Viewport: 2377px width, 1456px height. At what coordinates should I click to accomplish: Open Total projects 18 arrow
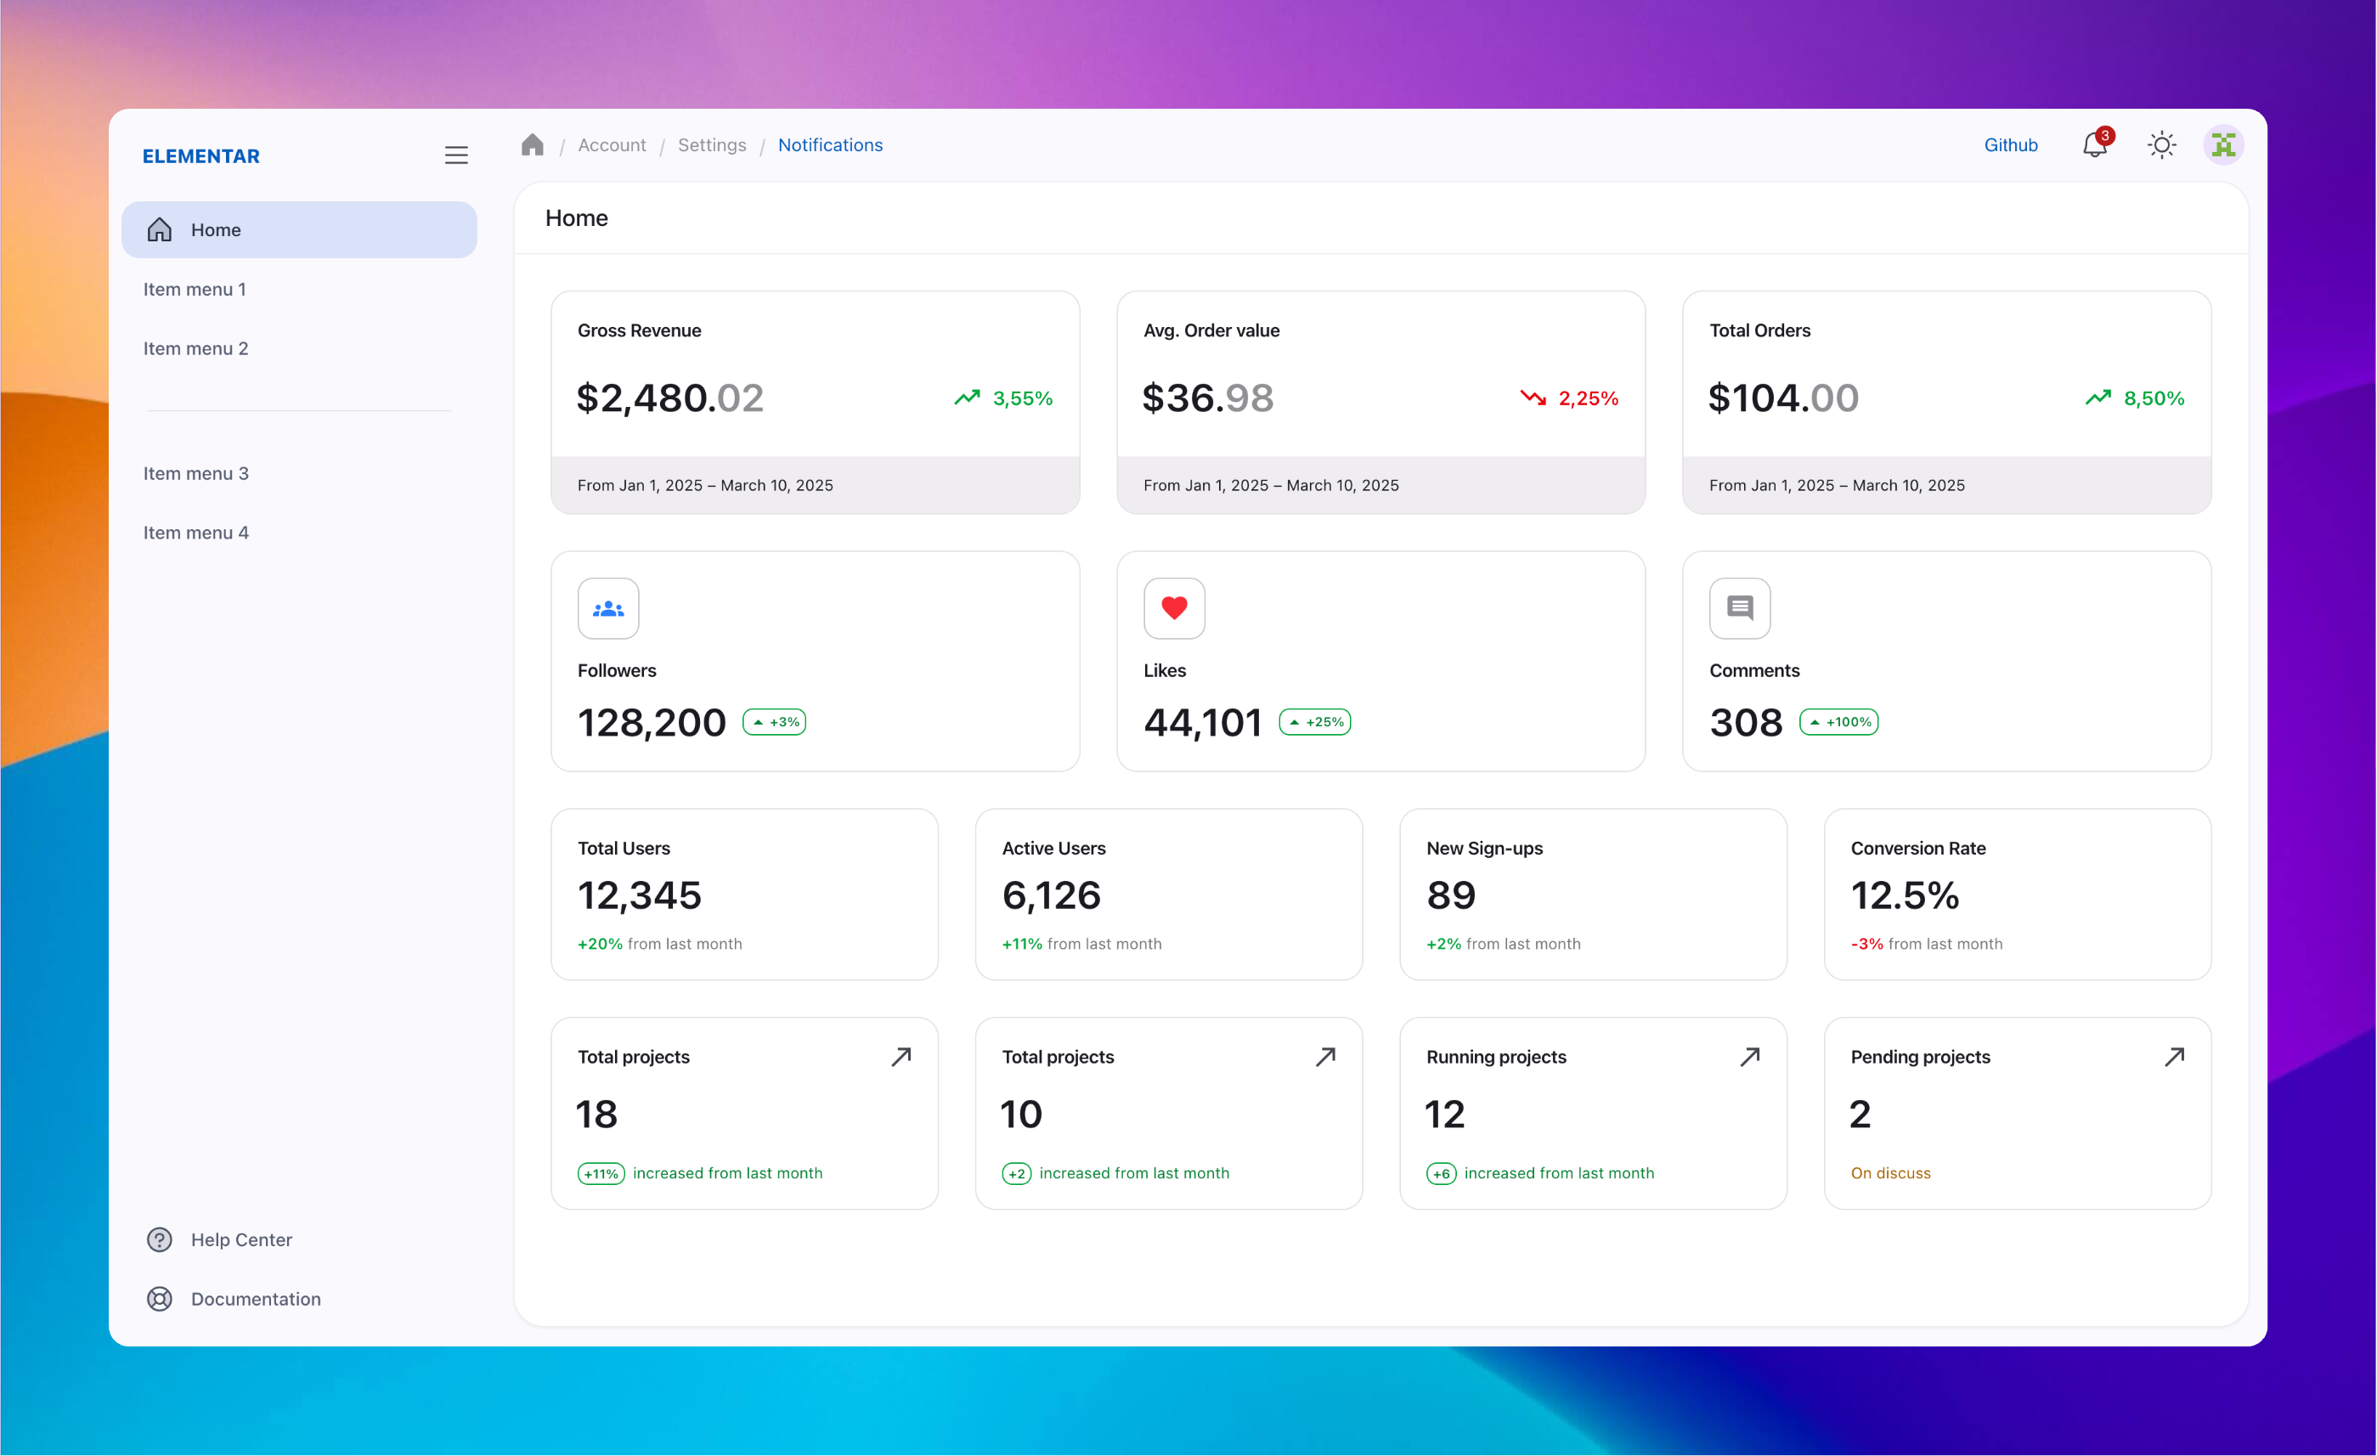coord(901,1057)
